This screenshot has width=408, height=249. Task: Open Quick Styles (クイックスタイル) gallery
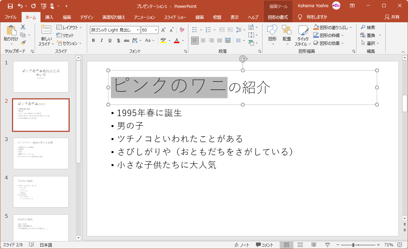tap(303, 36)
